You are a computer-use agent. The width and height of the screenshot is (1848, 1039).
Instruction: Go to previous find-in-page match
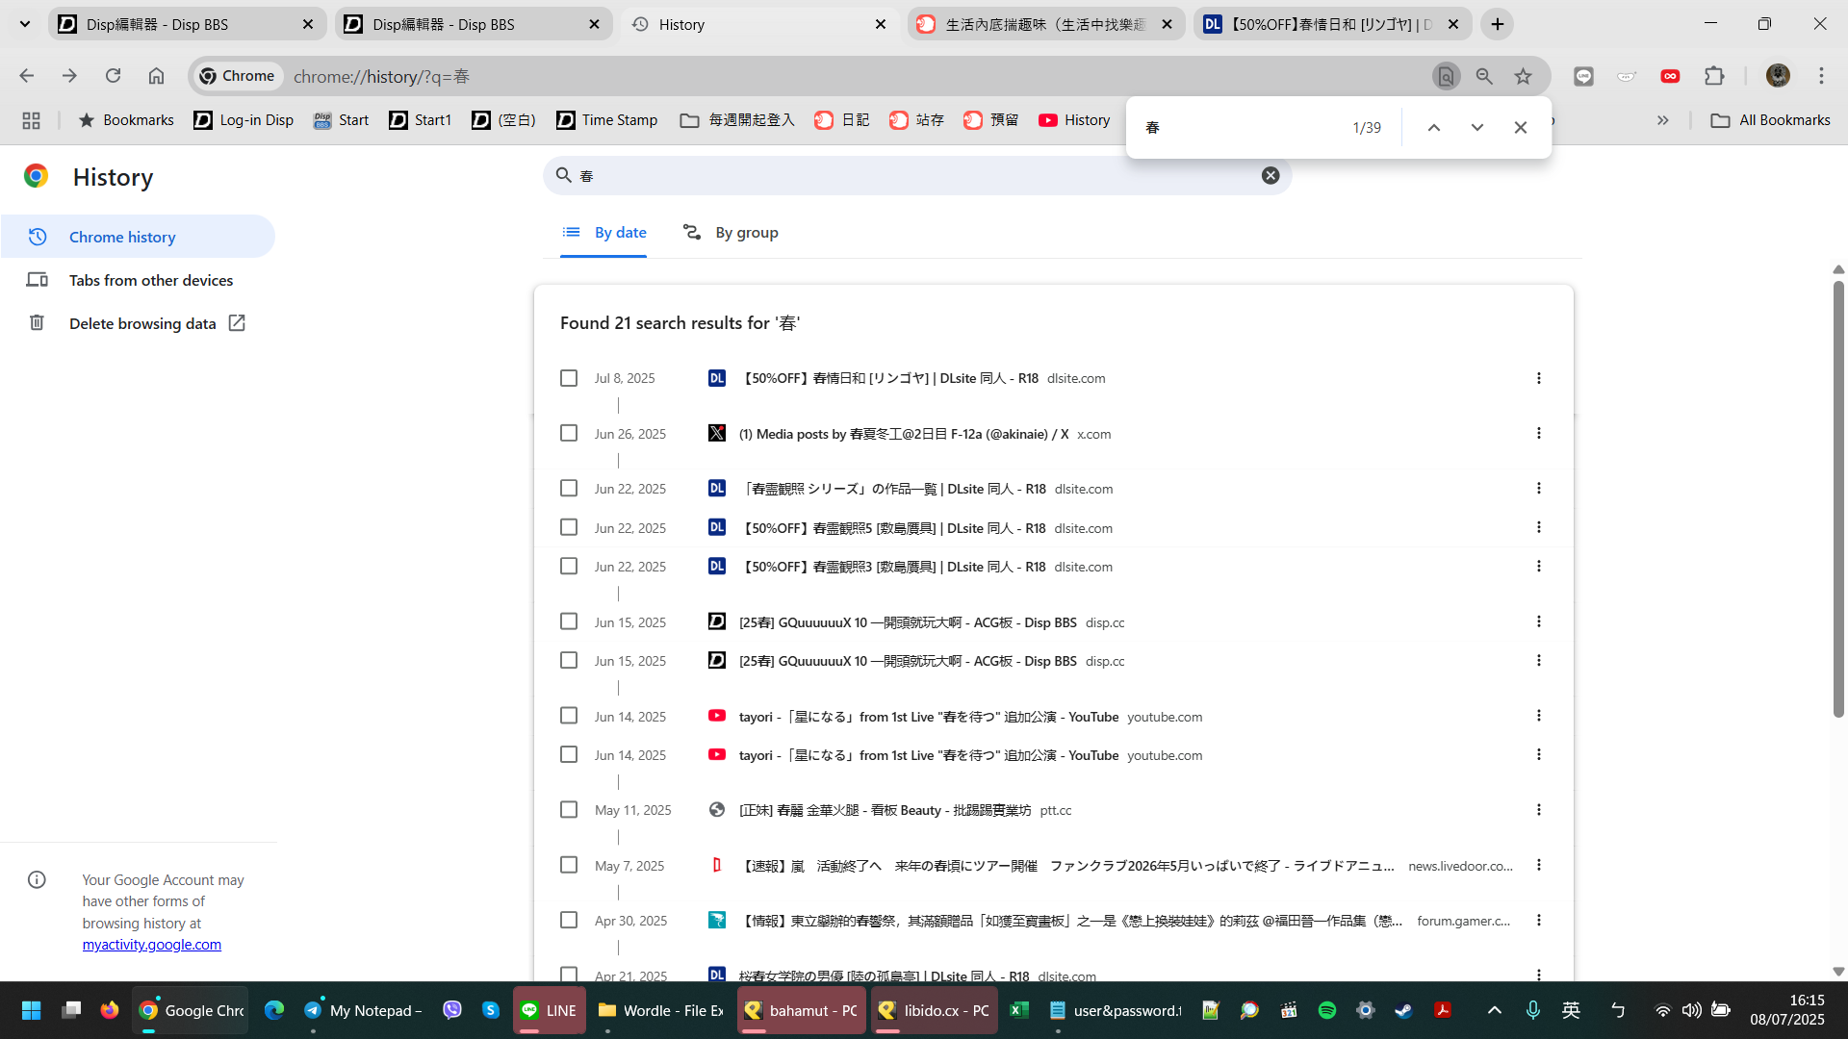[1433, 127]
